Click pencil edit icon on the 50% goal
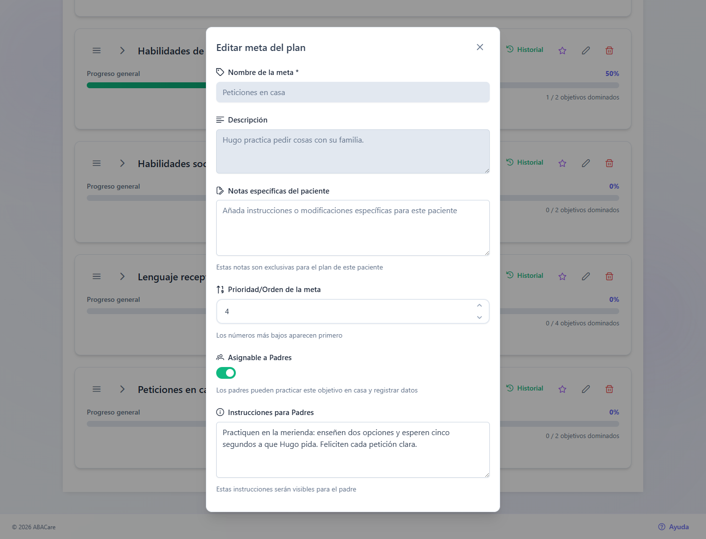706x539 pixels. [x=586, y=50]
